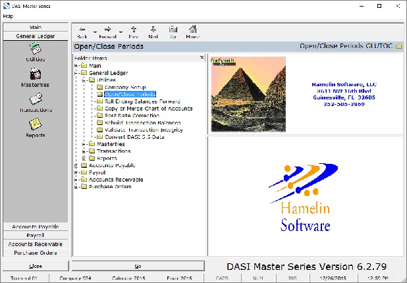The image size is (407, 283).
Task: Collapse the Utilities tree node
Action: click(84, 80)
